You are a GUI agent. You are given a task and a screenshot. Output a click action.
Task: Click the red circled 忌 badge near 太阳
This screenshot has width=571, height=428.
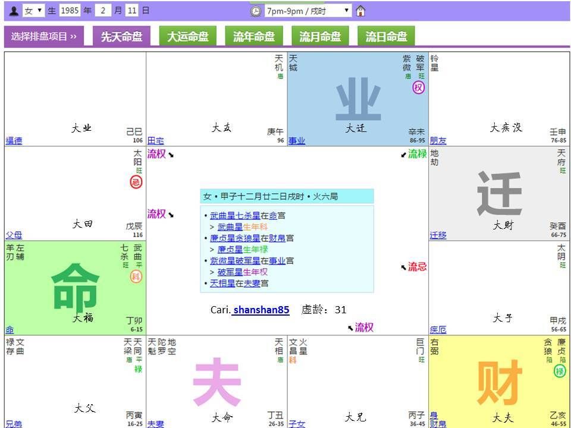click(136, 182)
